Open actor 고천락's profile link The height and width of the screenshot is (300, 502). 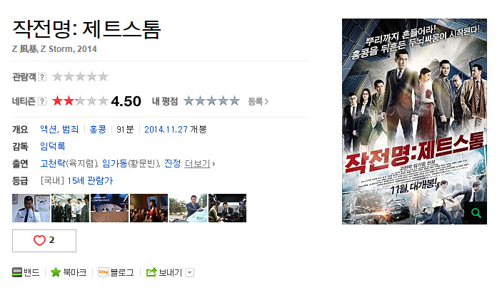click(53, 164)
